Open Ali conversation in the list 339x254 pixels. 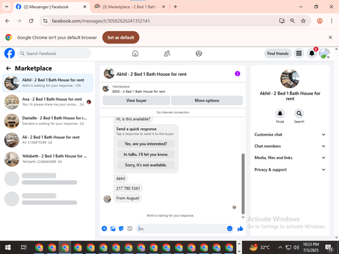point(47,140)
